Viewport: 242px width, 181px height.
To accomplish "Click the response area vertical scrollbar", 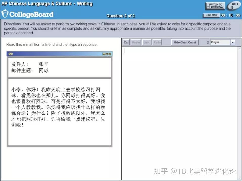I will 239,113.
